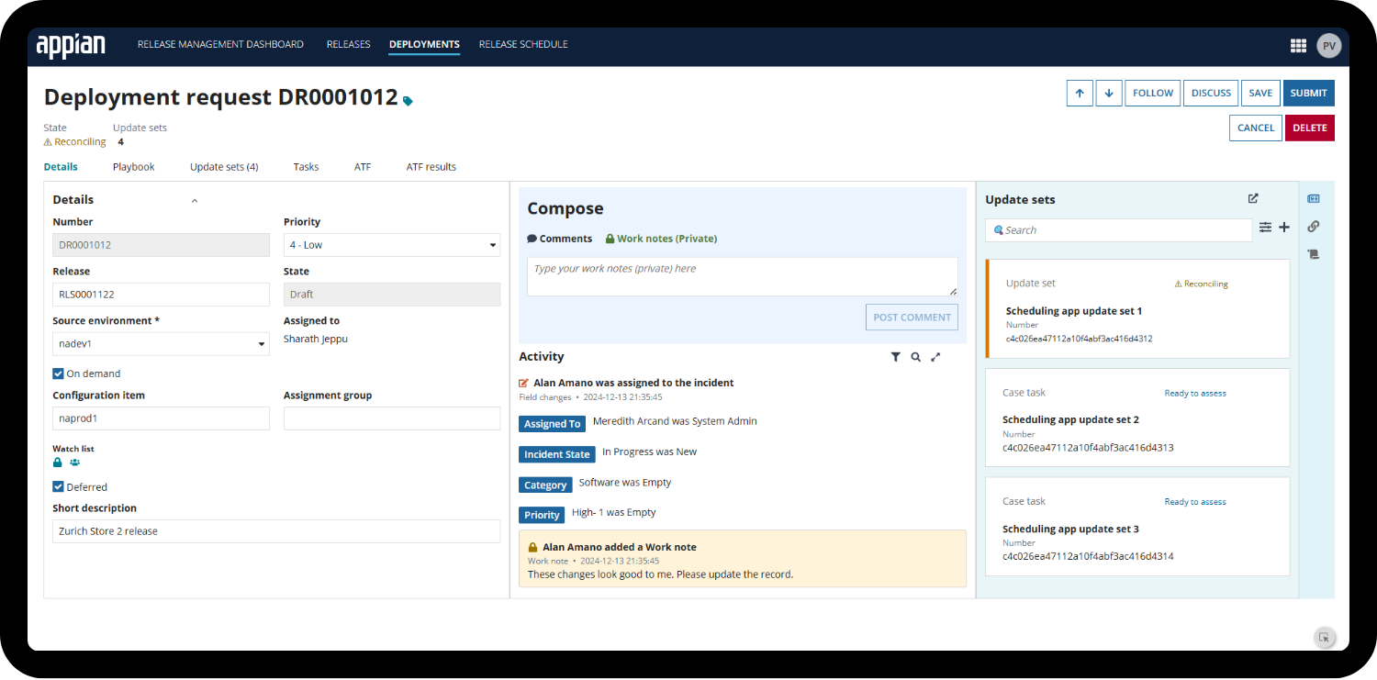Save the deployment request
Viewport: 1377px width, 680px height.
(1260, 93)
